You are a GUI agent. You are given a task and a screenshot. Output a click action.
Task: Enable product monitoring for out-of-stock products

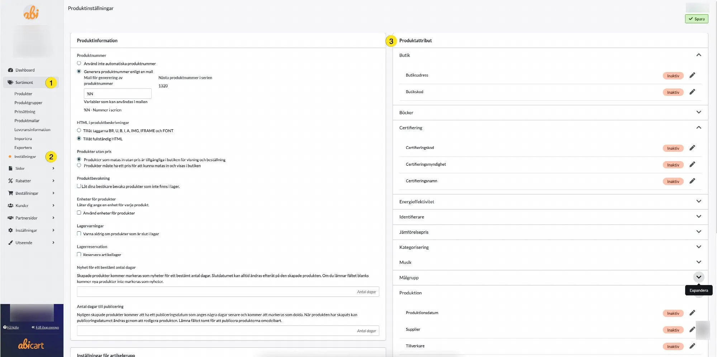click(79, 186)
